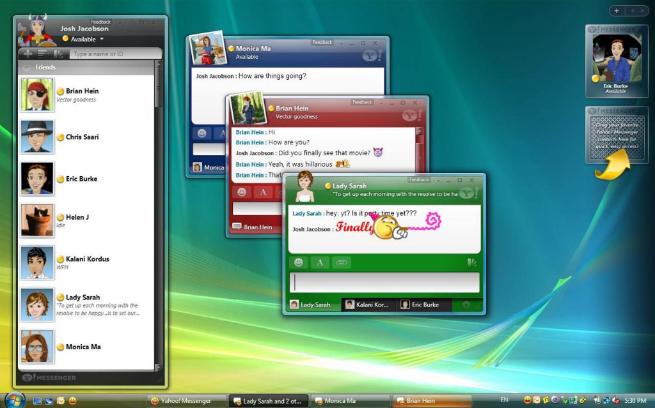
Task: Switch to the Kalani Kor chat tab
Action: pos(368,305)
